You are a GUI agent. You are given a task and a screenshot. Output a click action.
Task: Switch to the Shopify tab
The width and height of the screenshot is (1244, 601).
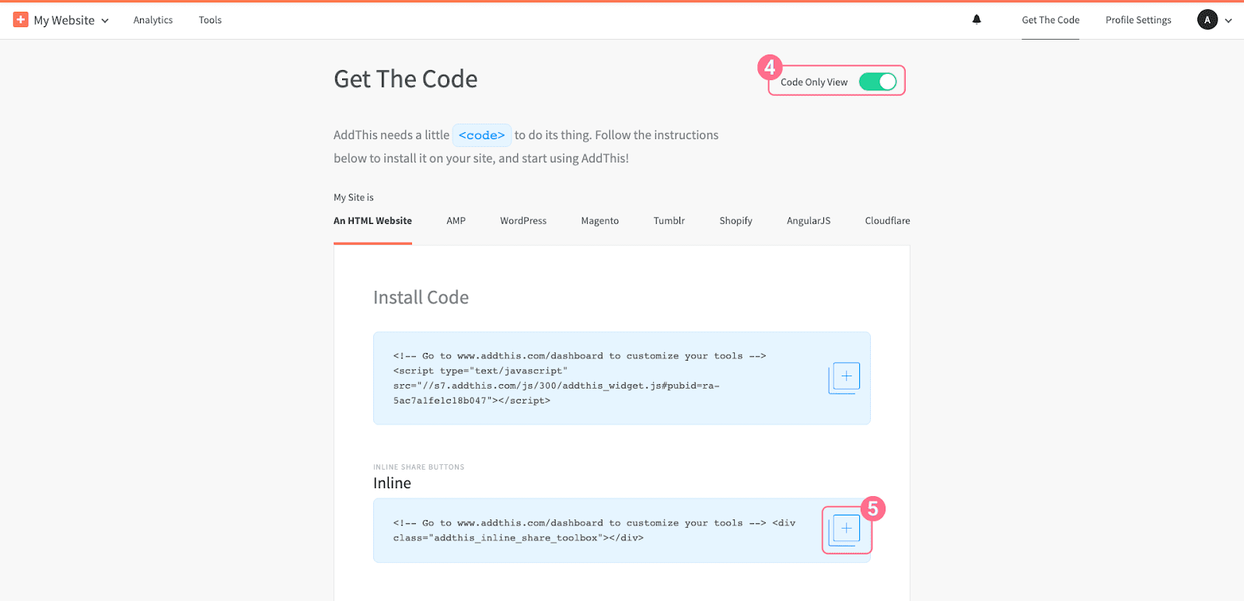(736, 221)
